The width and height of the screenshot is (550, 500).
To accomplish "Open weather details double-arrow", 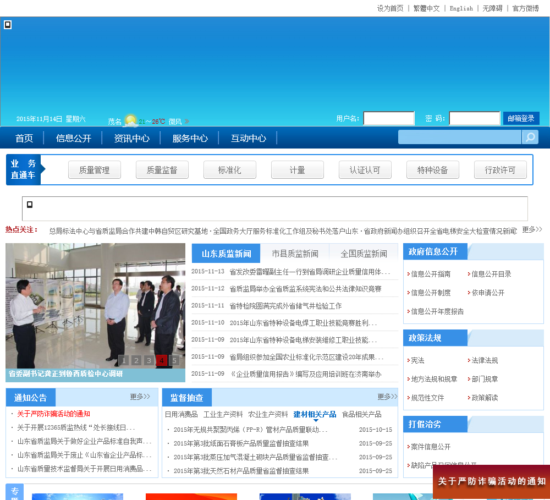I will pyautogui.click(x=186, y=122).
